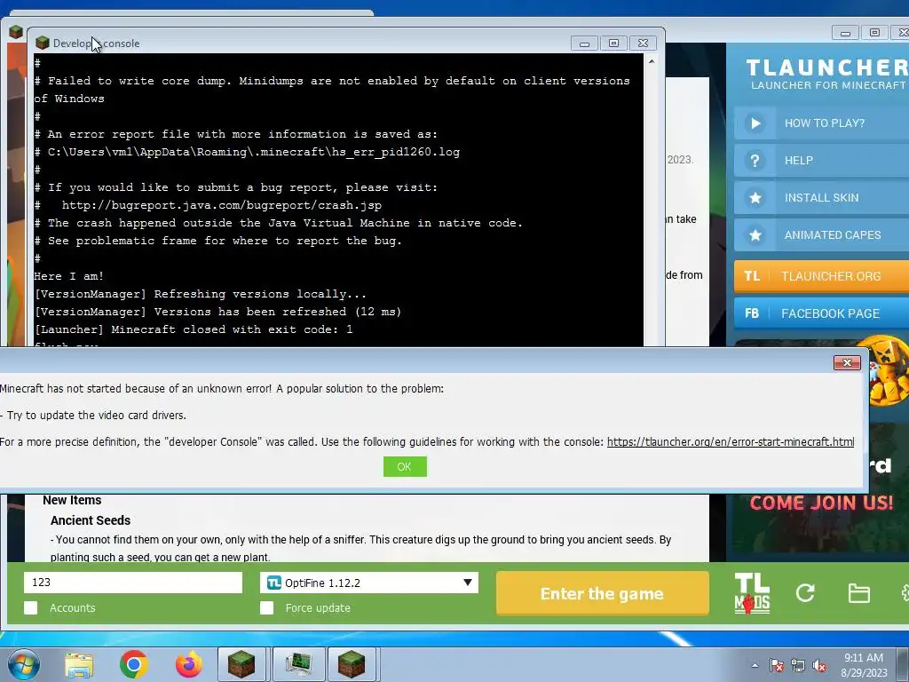Viewport: 909px width, 682px height.
Task: Open TLAUNCHER.ORG orange button
Action: click(x=821, y=276)
